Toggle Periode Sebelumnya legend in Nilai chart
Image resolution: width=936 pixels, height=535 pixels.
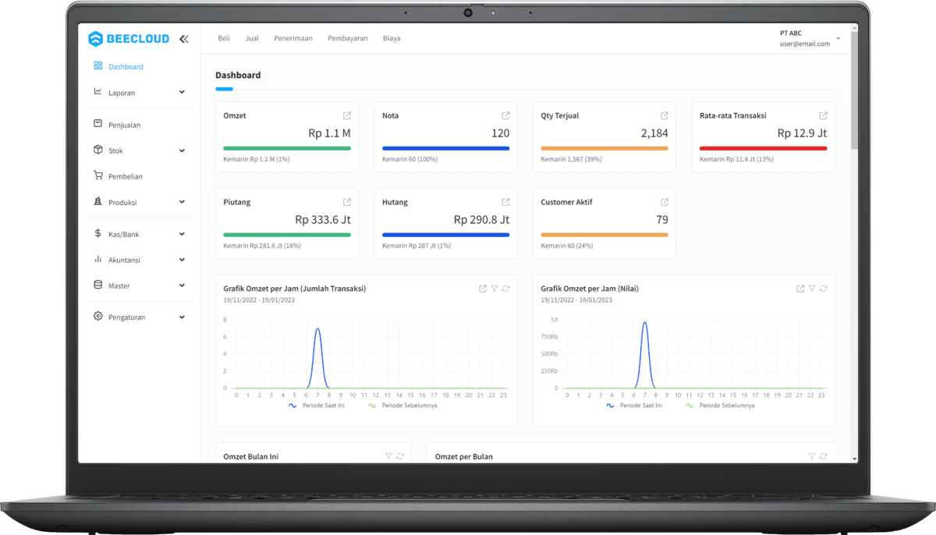(x=720, y=406)
